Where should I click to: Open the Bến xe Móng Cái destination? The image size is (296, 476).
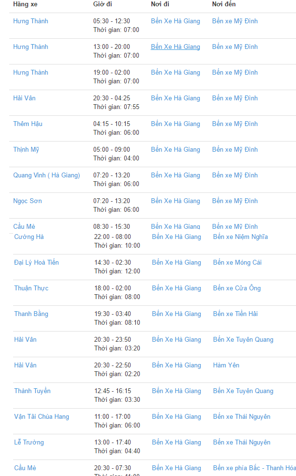[x=237, y=263]
